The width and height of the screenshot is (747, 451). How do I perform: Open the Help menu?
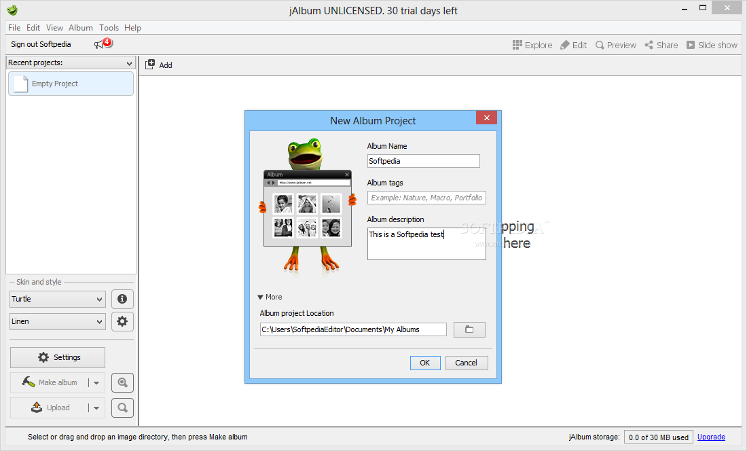(132, 28)
